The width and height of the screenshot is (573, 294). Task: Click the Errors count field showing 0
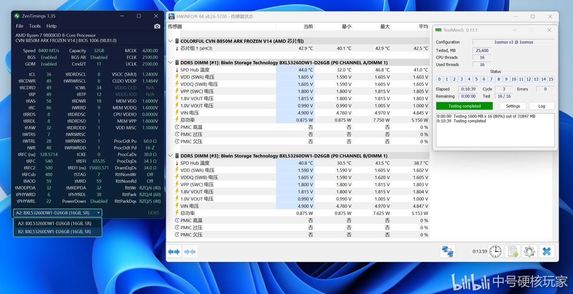545,89
